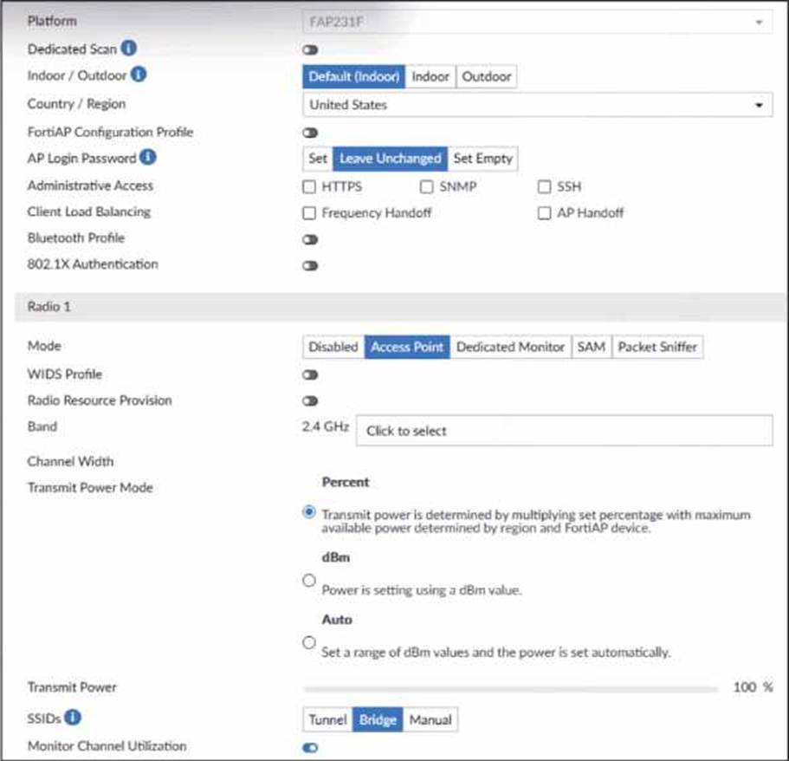This screenshot has width=789, height=761.
Task: Click the info icon beside Indoor / Outdoor
Action: point(139,75)
